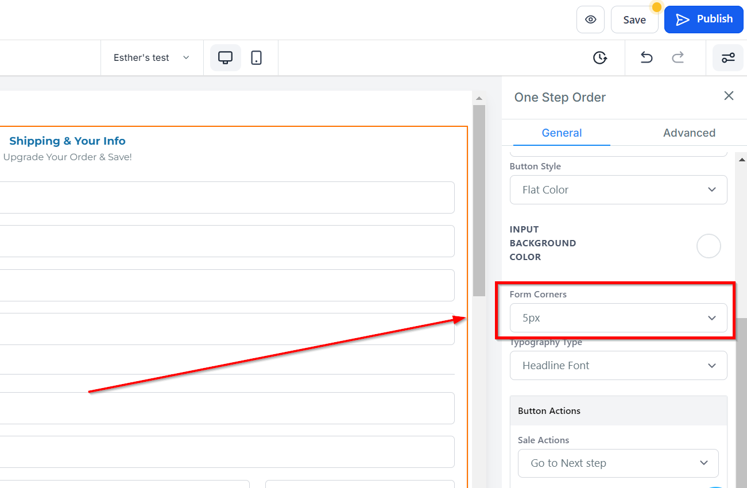Select the Upgrade Your Order & Save text
This screenshot has width=747, height=488.
click(x=68, y=157)
